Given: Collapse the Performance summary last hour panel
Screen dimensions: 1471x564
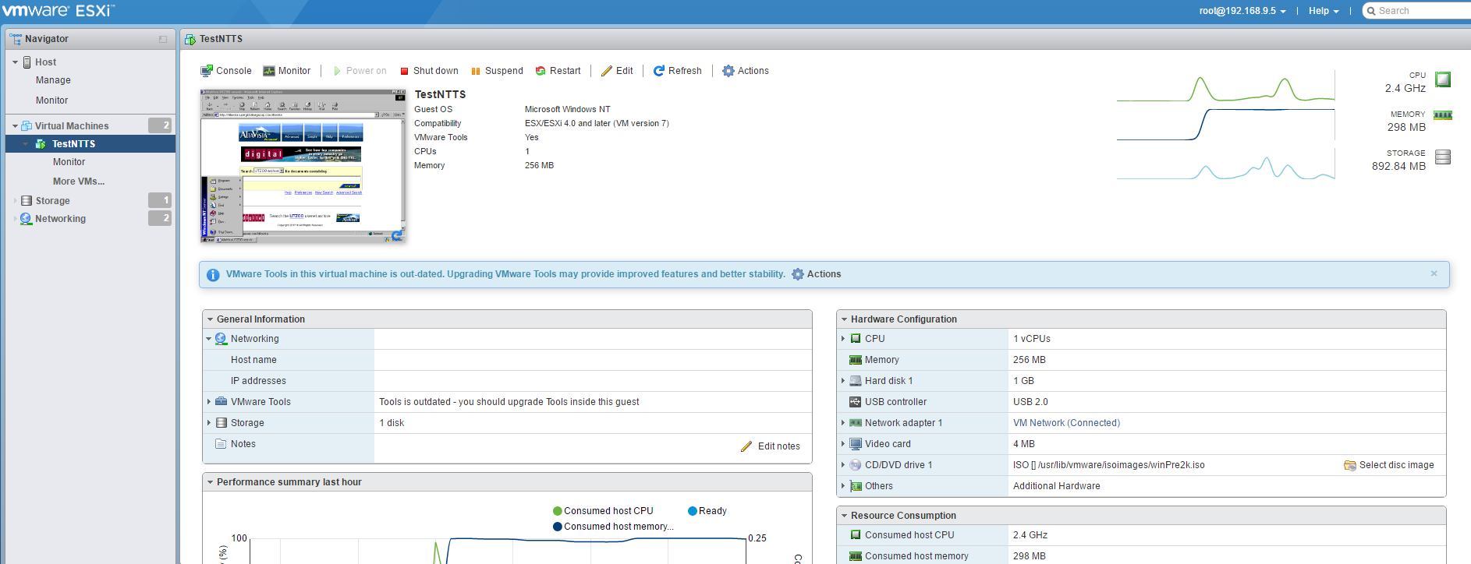Looking at the screenshot, I should pyautogui.click(x=211, y=482).
